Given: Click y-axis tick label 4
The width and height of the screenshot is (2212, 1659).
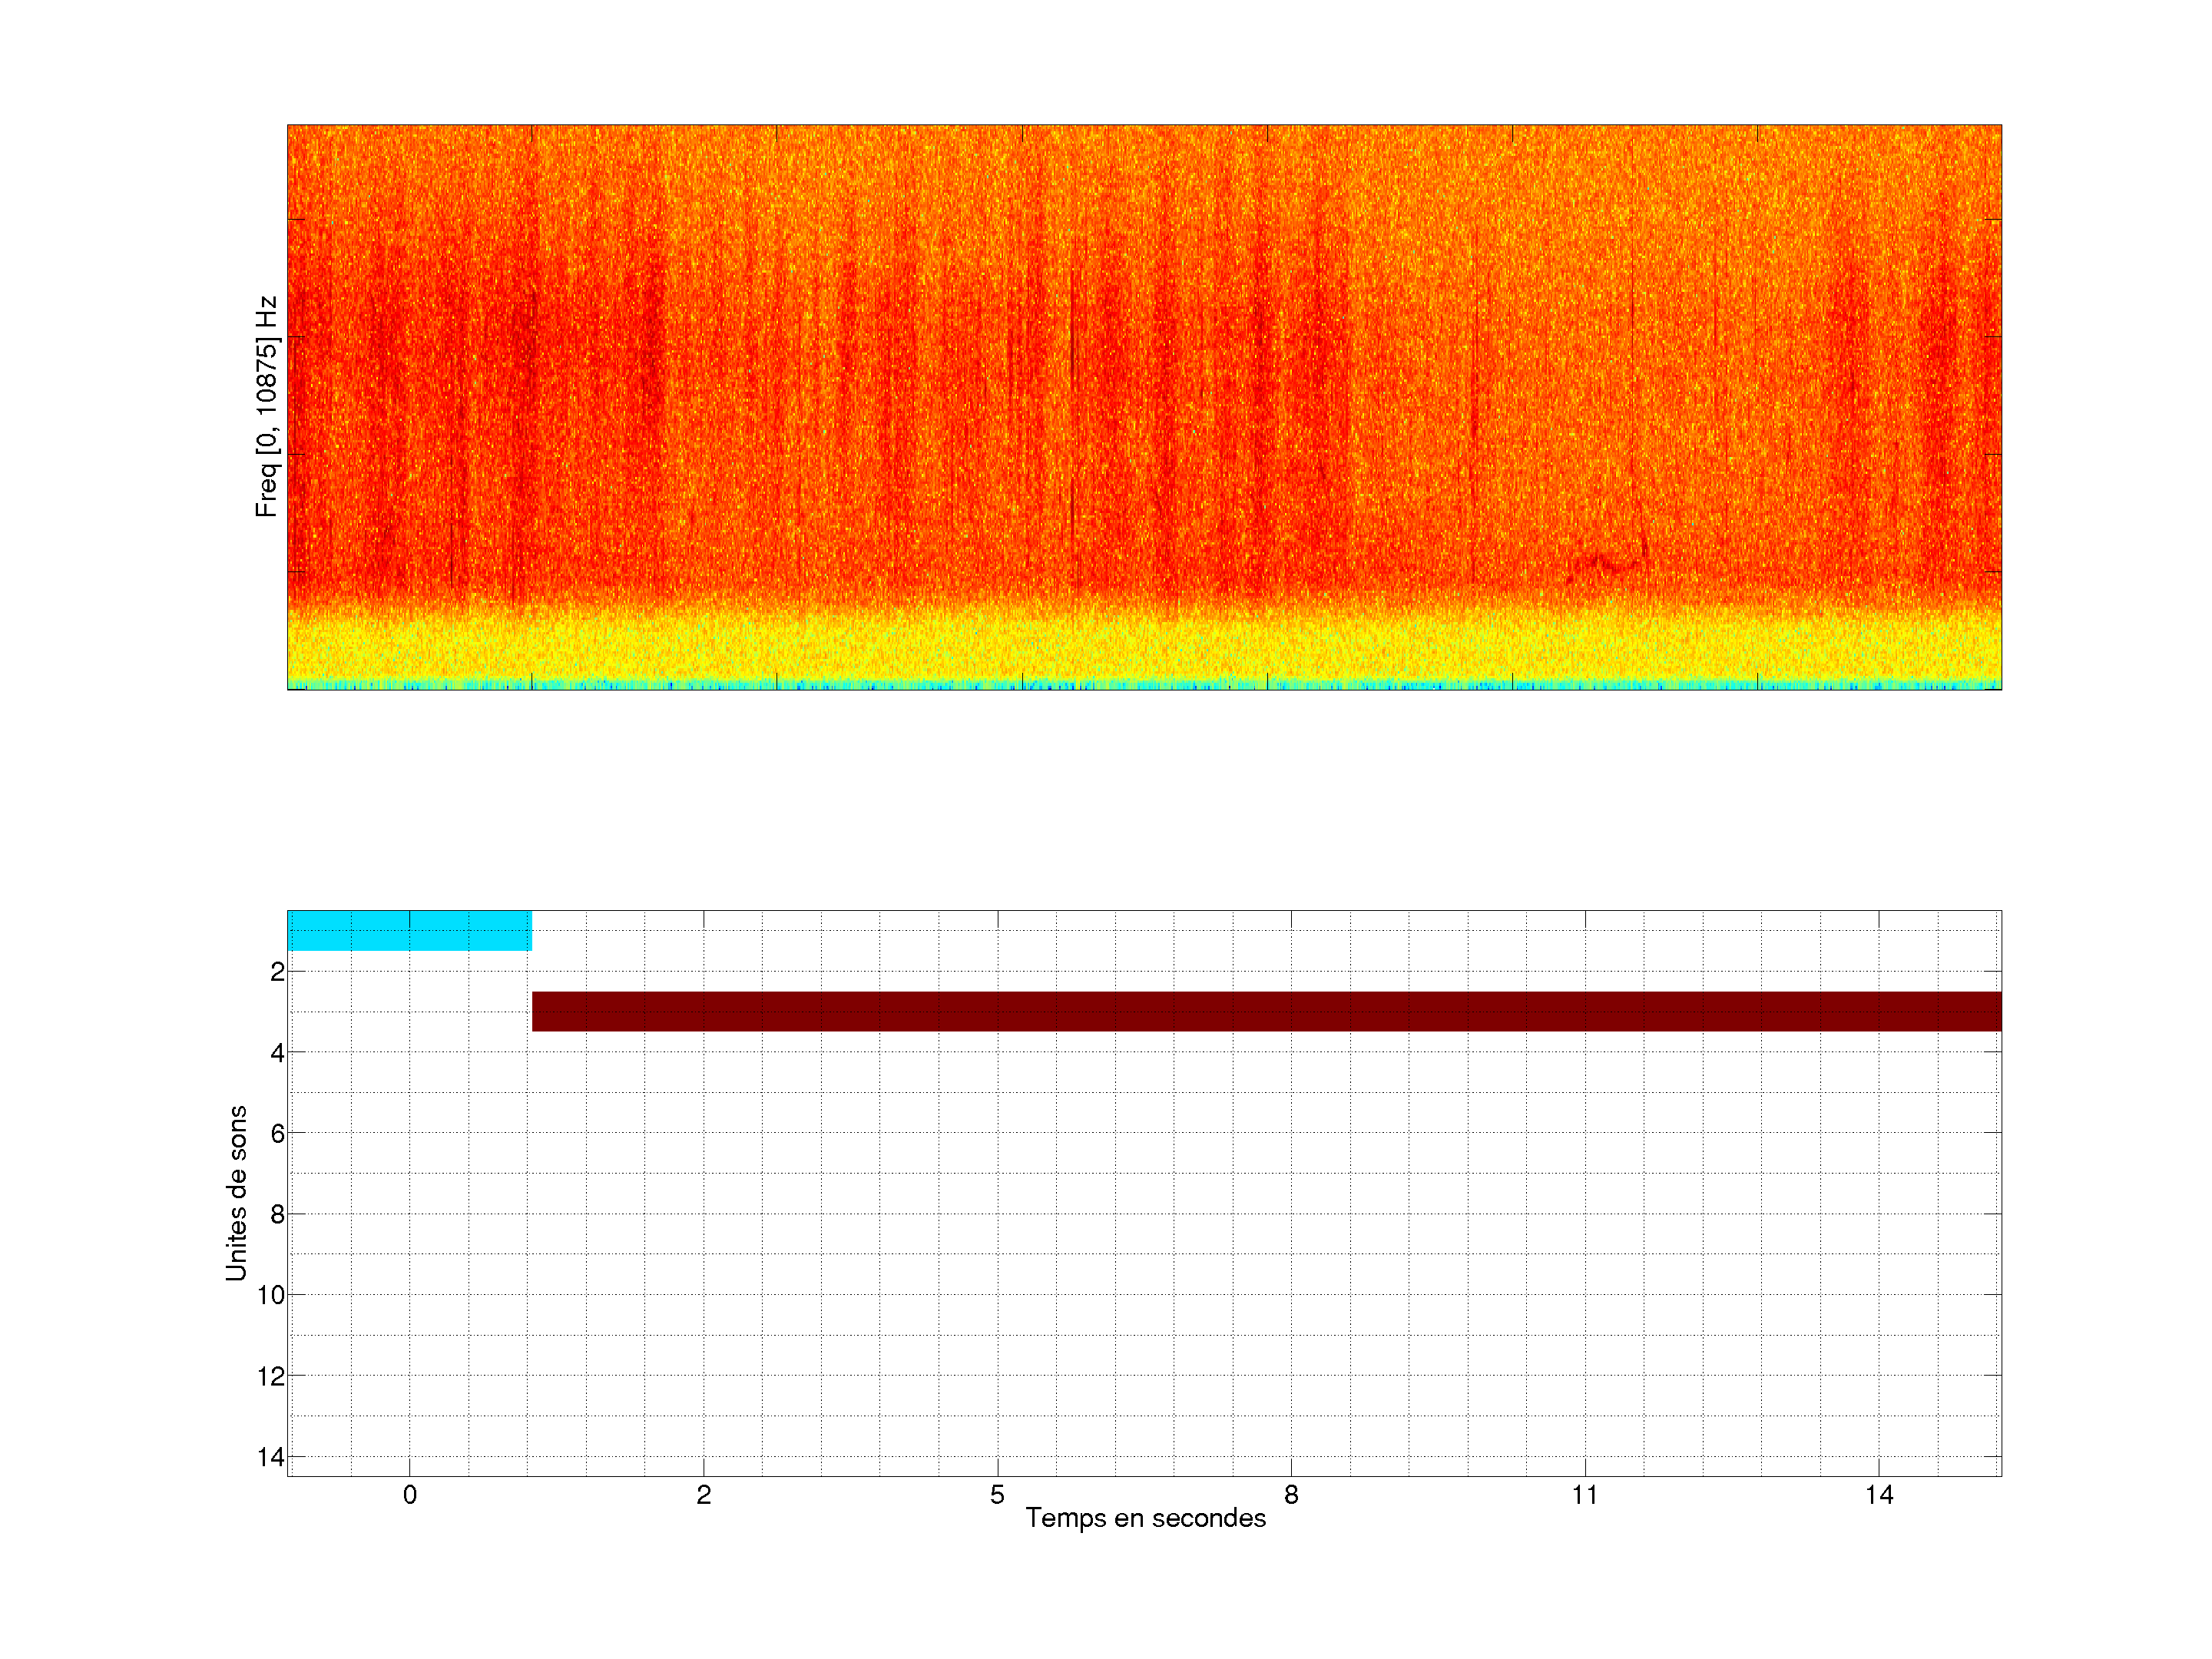Looking at the screenshot, I should [277, 1053].
